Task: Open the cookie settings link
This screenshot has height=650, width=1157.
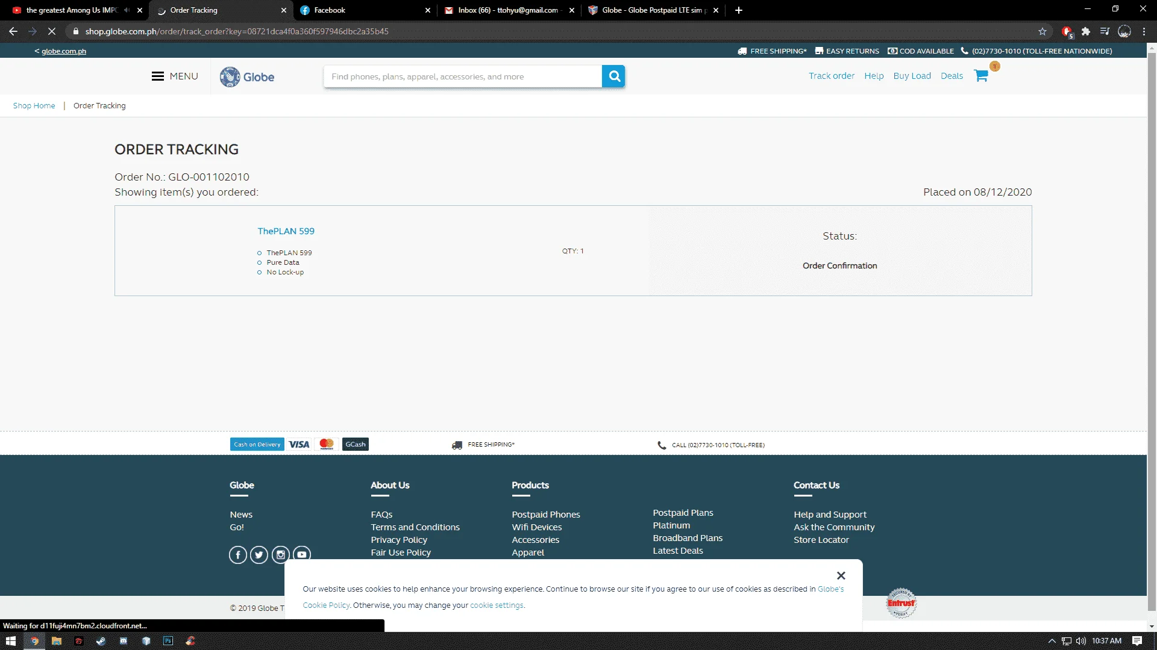Action: (x=497, y=605)
